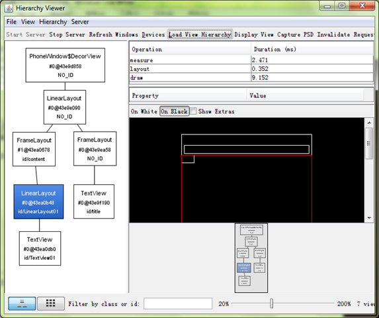Click Load View Hierarchy button
Screen dimensions: 379x318
click(x=200, y=34)
